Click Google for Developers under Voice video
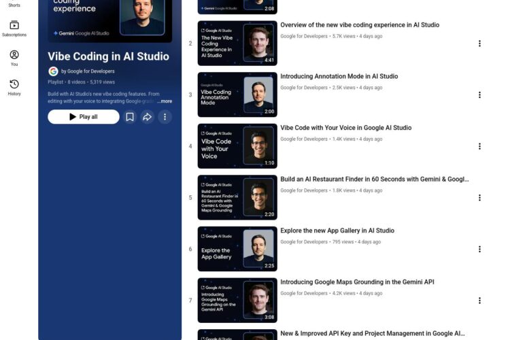This screenshot has height=340, width=510. click(x=304, y=139)
